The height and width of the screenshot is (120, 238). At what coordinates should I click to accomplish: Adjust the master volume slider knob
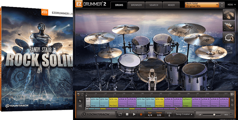click(214, 115)
